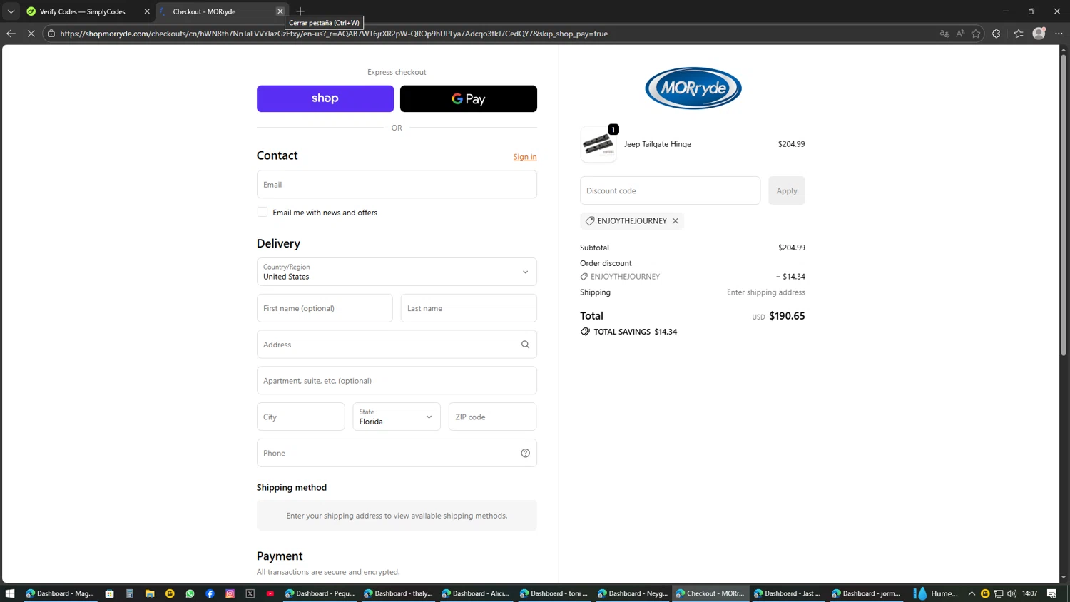Open Dashboard - Alici... taskbar window
The width and height of the screenshot is (1070, 602).
tap(476, 593)
